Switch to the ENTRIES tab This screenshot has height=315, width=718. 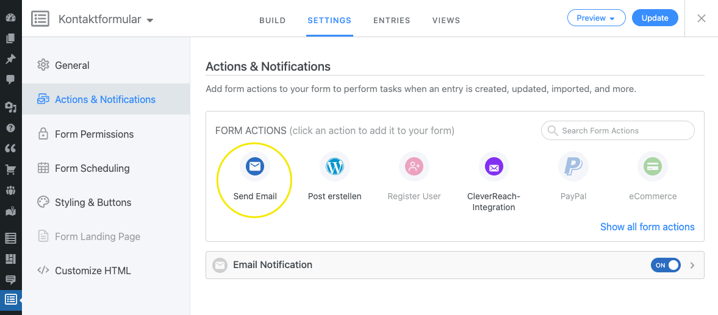click(x=392, y=20)
